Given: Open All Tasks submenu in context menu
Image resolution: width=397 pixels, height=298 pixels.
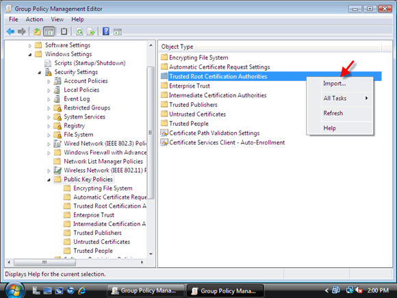Looking at the screenshot, I should [340, 99].
